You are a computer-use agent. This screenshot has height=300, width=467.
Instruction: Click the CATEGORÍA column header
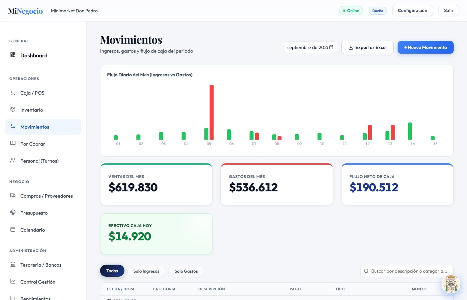[164, 289]
